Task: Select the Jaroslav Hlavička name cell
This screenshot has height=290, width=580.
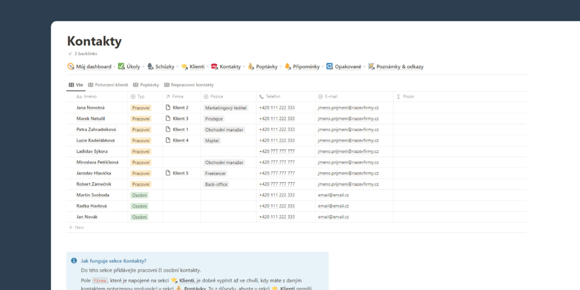Action: coord(97,174)
